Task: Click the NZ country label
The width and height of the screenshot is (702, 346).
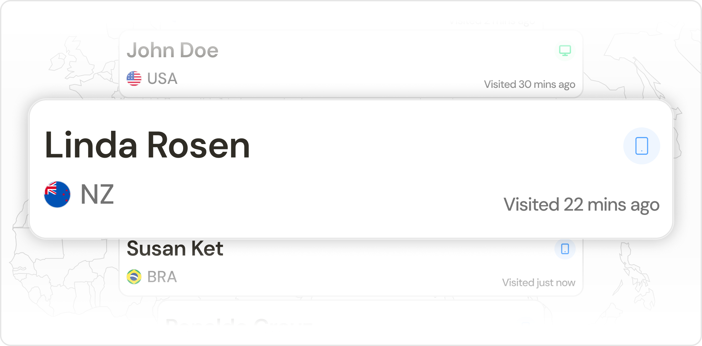Action: pyautogui.click(x=97, y=194)
